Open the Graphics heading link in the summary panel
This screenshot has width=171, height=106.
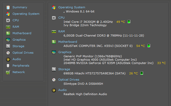point(65,52)
